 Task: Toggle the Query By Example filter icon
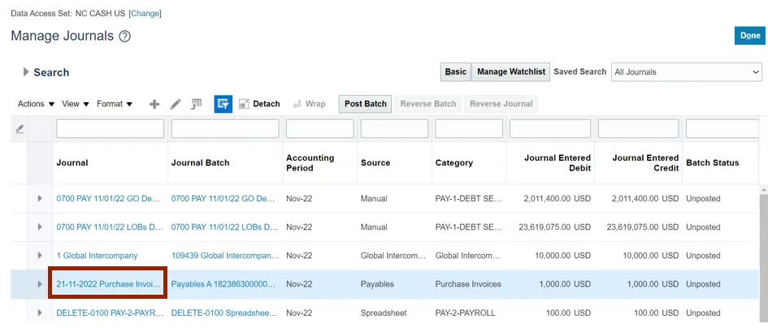click(223, 104)
